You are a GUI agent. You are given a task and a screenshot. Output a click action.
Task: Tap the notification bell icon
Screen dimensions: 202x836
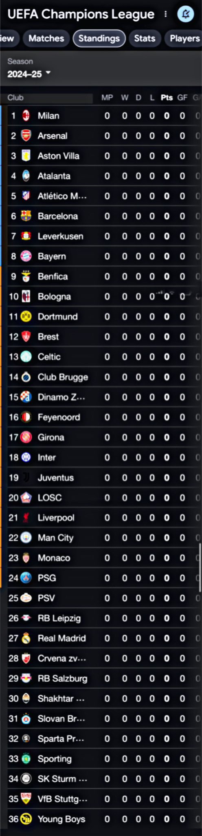click(x=186, y=14)
